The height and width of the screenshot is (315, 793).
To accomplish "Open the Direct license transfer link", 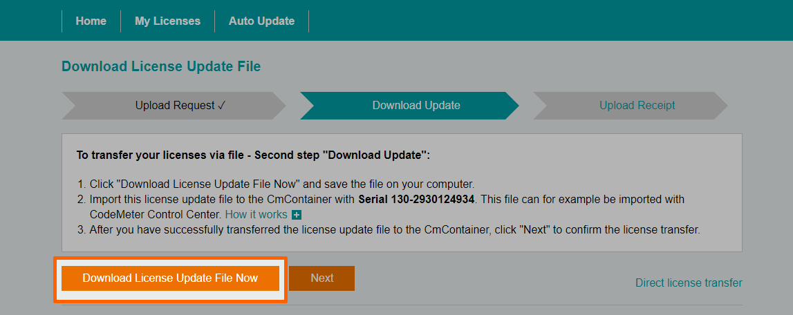I will tap(689, 283).
